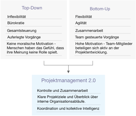This screenshot has width=136, height=116.
Task: Click the Projektmanagement 2.0 title
Action: [69, 80]
